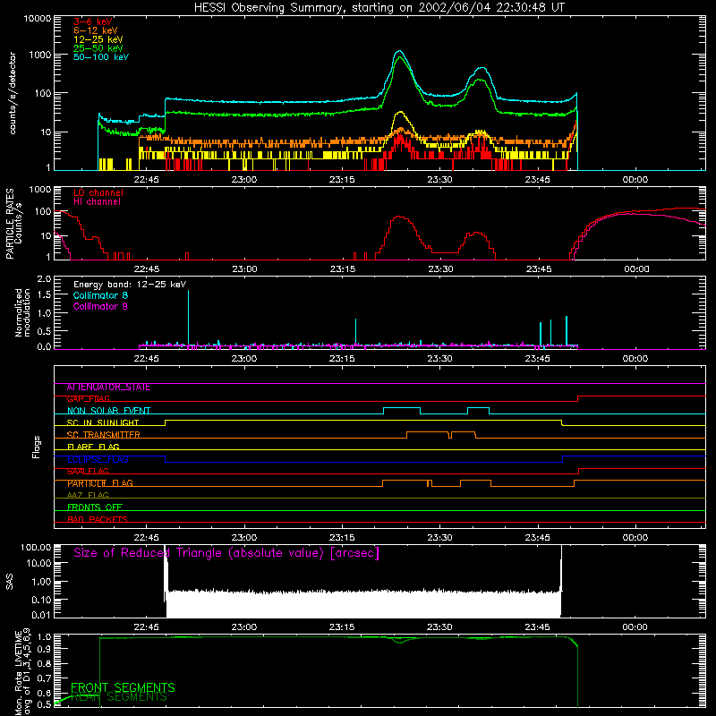Click the 'Mon. Rate LIVETIME' axis label

point(18,673)
